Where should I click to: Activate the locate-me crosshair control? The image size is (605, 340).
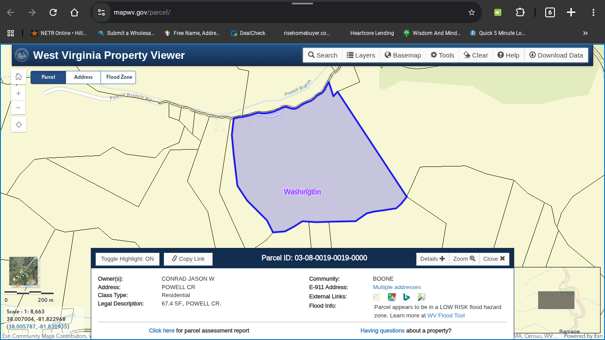click(x=18, y=124)
